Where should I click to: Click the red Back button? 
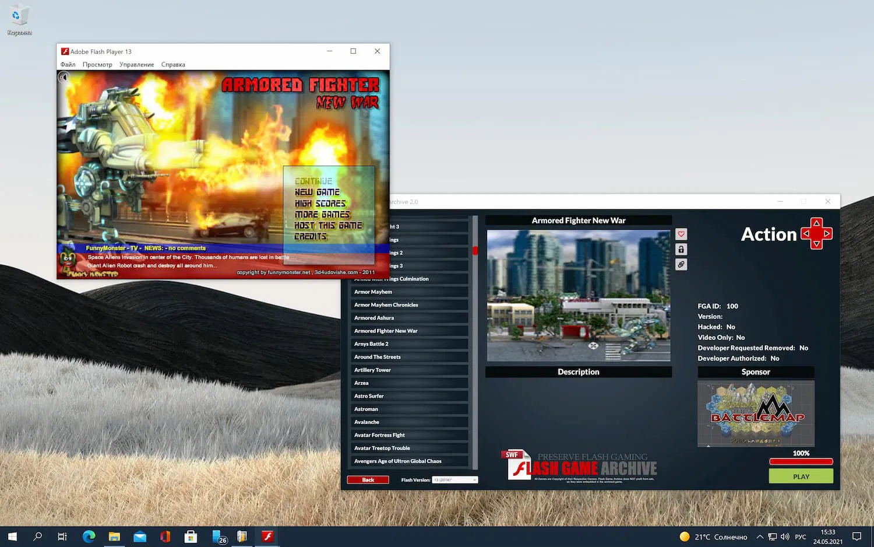point(368,479)
